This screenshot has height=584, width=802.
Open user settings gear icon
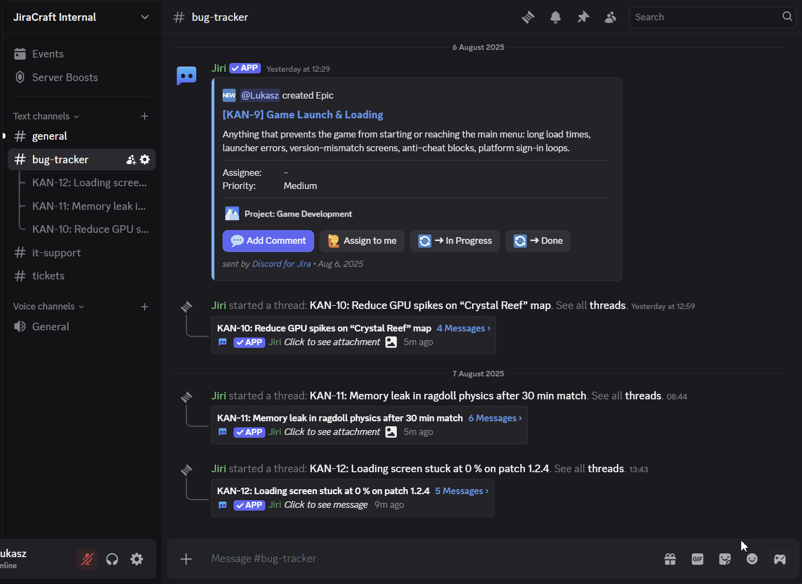(x=137, y=559)
